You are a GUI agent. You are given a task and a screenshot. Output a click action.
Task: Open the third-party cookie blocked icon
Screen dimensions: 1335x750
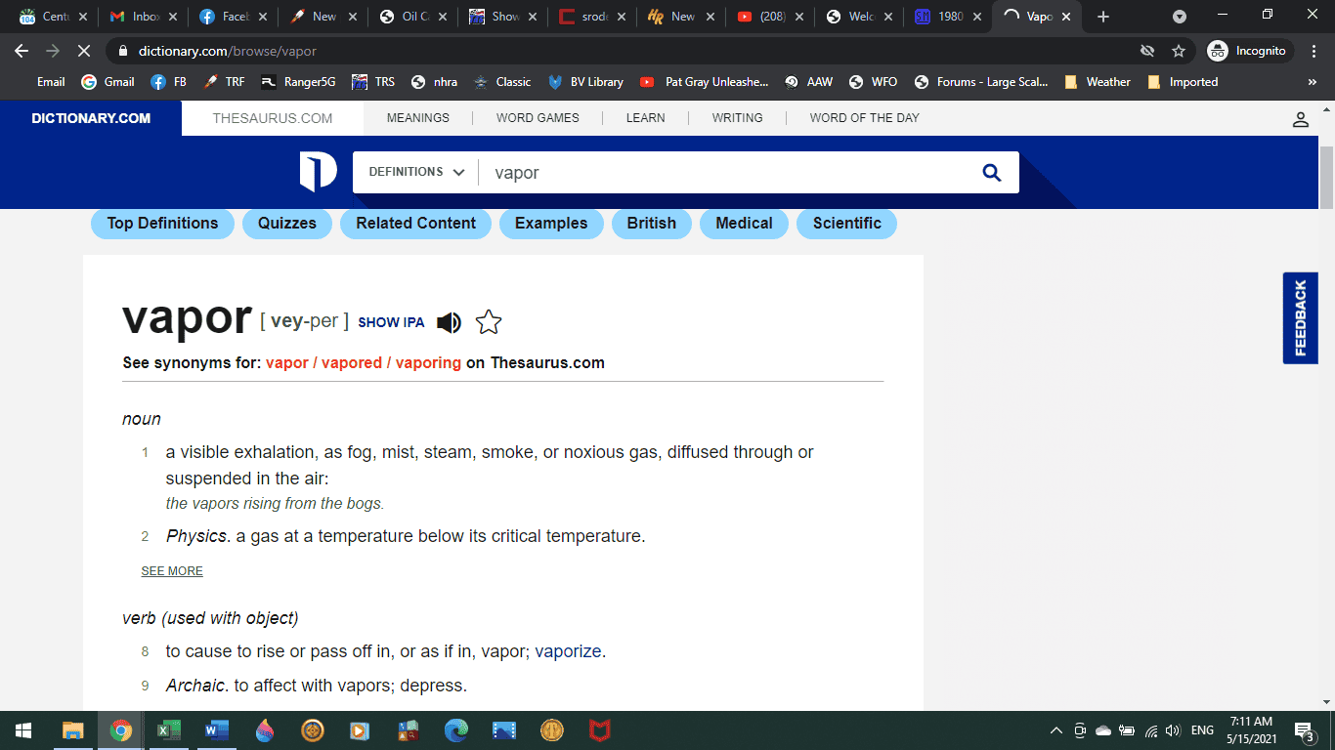click(x=1147, y=51)
